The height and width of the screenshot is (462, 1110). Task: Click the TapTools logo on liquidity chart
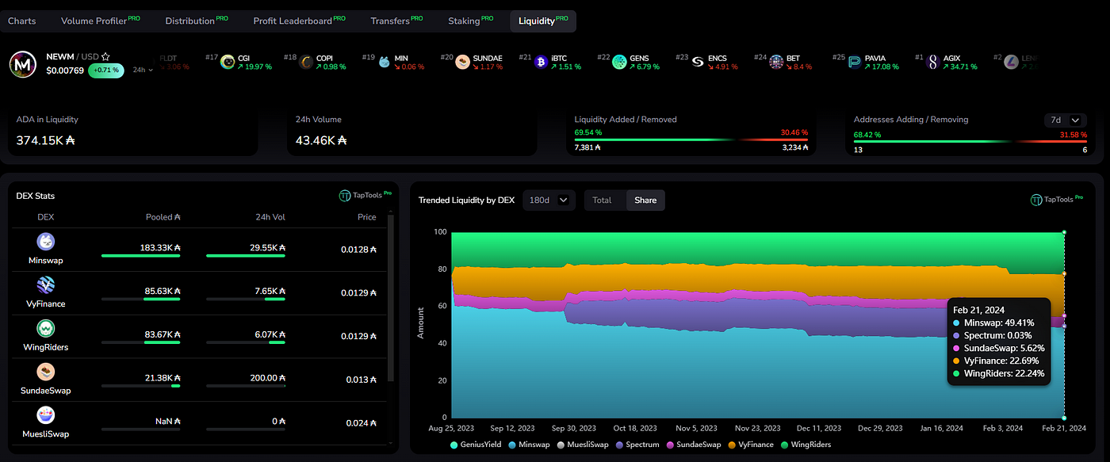pyautogui.click(x=1057, y=200)
